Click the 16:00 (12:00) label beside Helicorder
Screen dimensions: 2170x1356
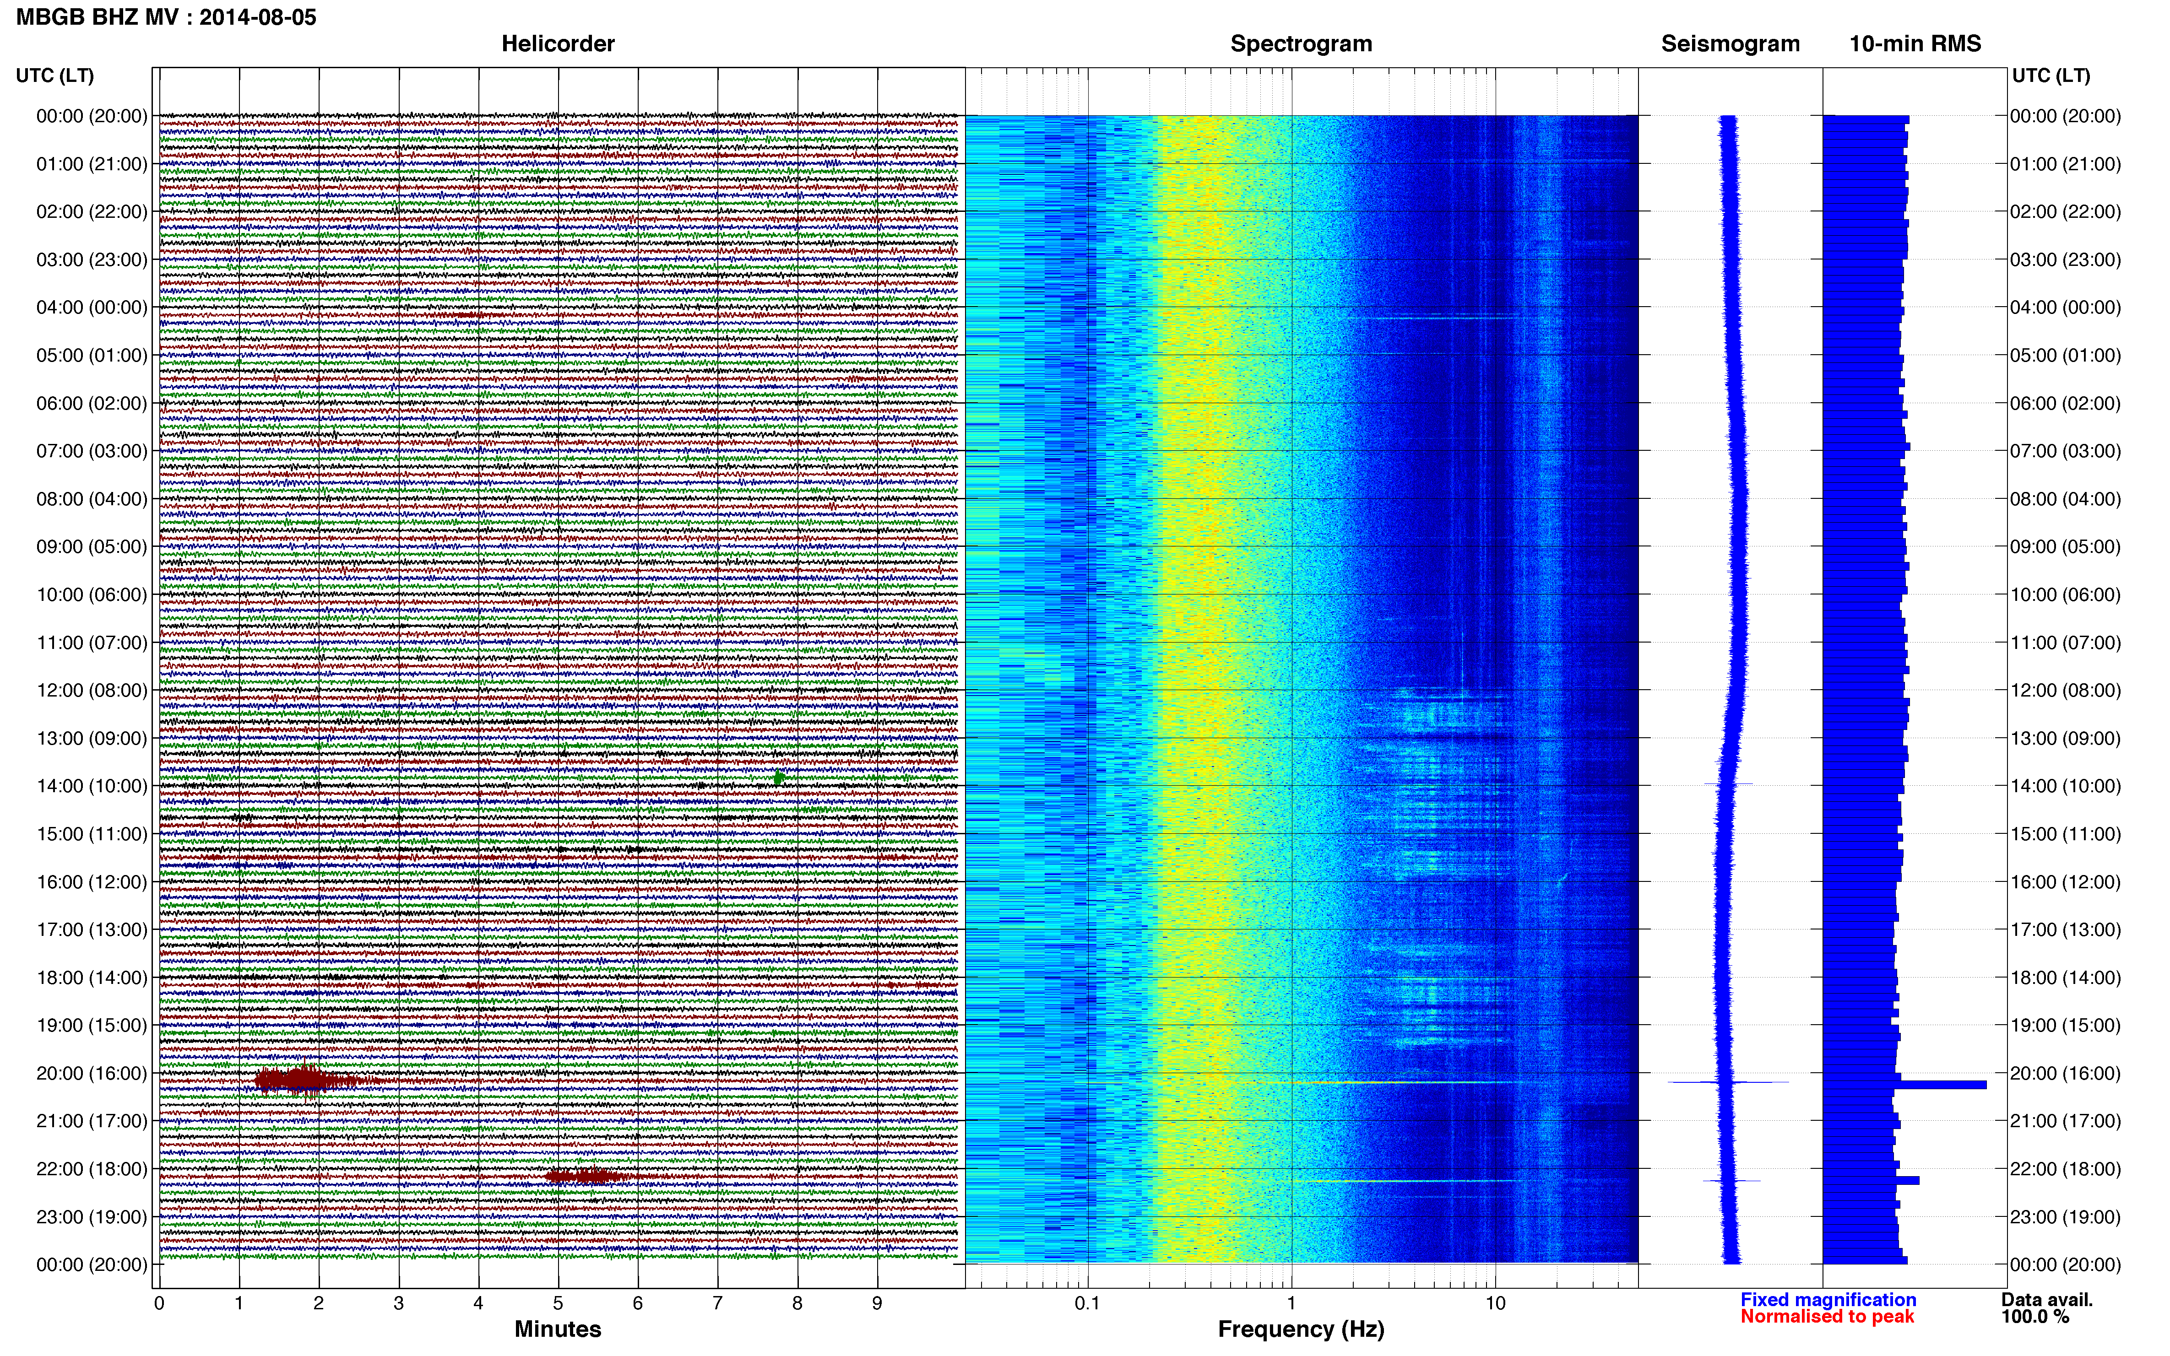click(x=92, y=881)
